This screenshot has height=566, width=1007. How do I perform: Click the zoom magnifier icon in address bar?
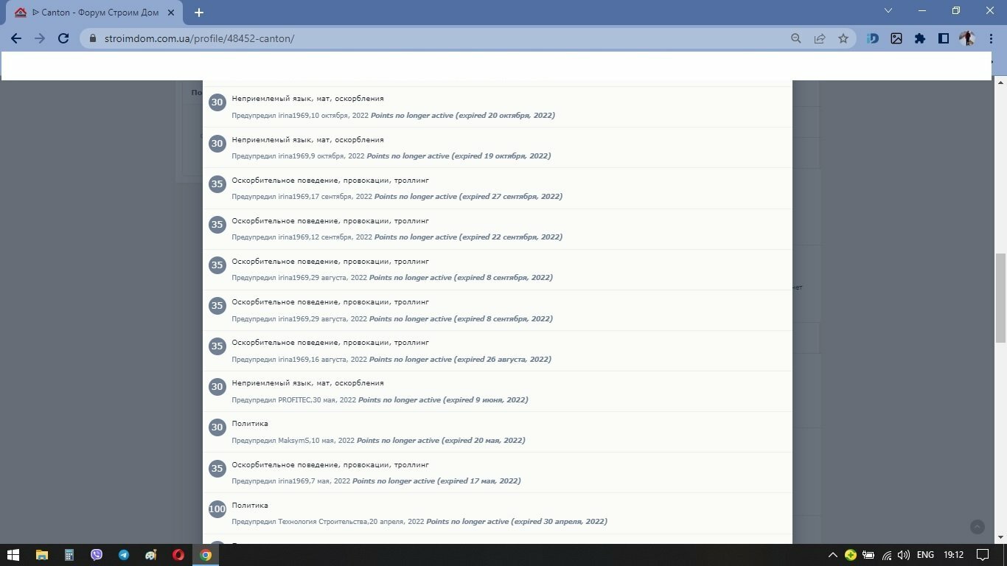click(x=796, y=38)
